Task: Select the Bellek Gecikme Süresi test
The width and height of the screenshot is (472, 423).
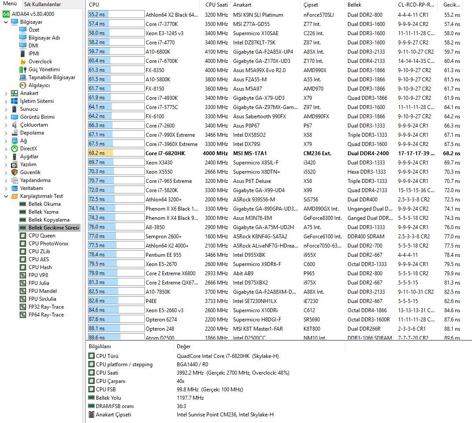Action: pos(50,228)
